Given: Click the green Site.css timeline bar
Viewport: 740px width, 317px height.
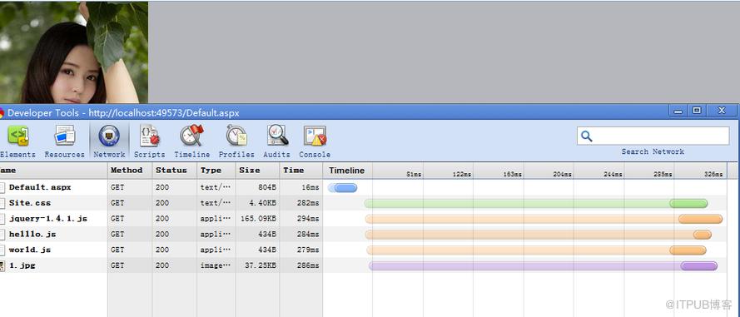Looking at the screenshot, I should 536,203.
